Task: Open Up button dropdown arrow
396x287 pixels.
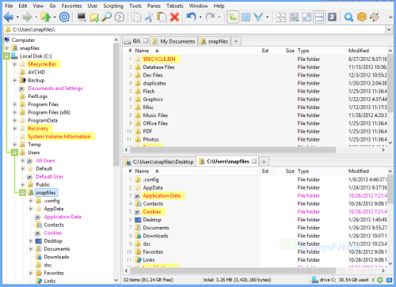Action: [55, 17]
